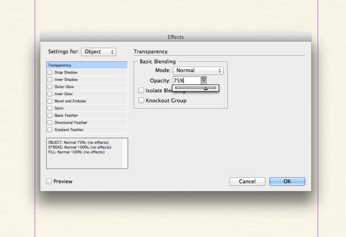This screenshot has height=237, width=346.
Task: Select the Inner Glow entry label
Action: point(63,94)
